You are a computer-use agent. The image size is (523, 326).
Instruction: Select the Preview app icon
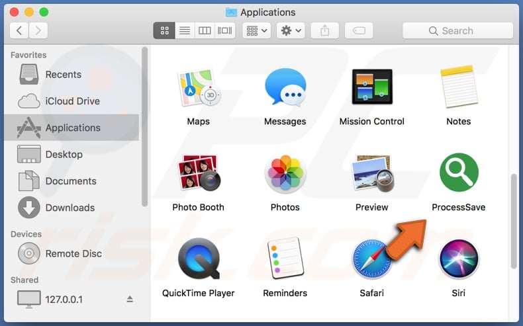tap(372, 173)
